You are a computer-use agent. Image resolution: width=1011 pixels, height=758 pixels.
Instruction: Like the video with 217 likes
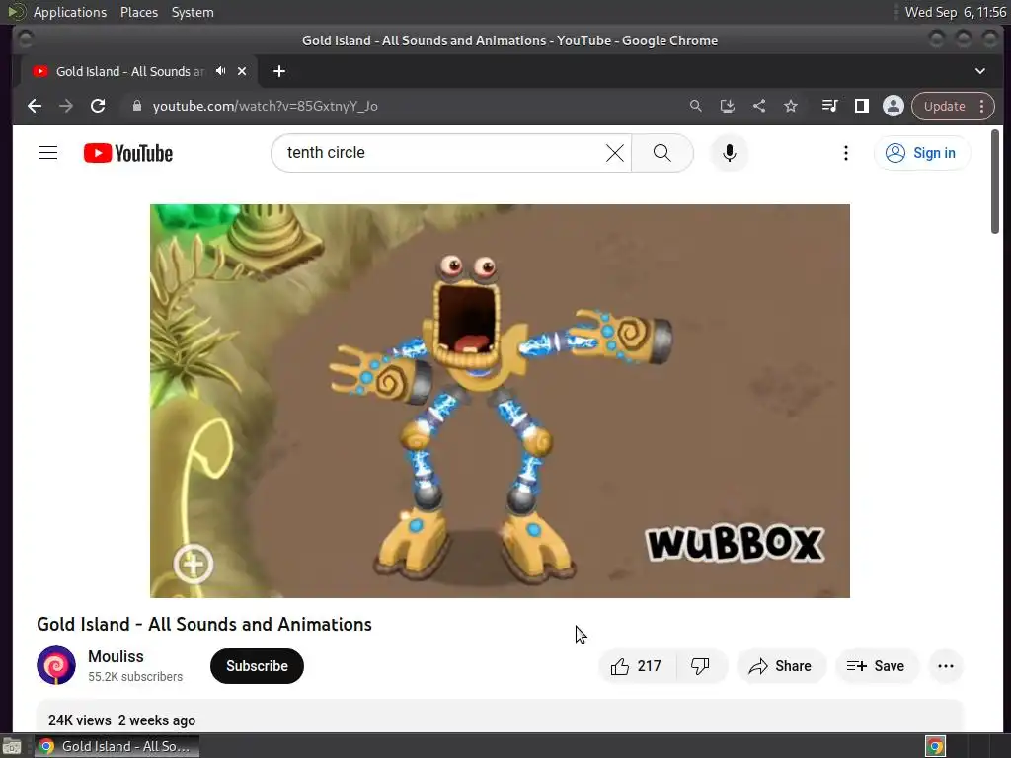(x=637, y=666)
